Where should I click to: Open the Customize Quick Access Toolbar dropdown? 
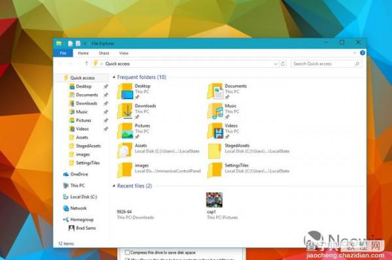pos(85,44)
